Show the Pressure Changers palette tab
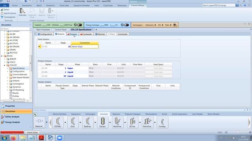This screenshot has height=141, width=252. pyautogui.click(x=133, y=114)
